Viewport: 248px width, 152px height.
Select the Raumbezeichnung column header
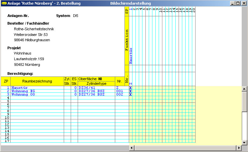click(x=37, y=81)
